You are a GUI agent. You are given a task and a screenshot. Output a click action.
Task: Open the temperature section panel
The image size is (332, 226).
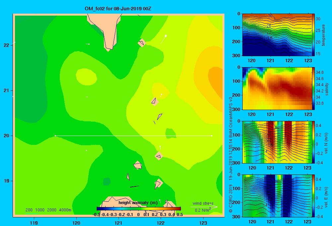[277, 35]
